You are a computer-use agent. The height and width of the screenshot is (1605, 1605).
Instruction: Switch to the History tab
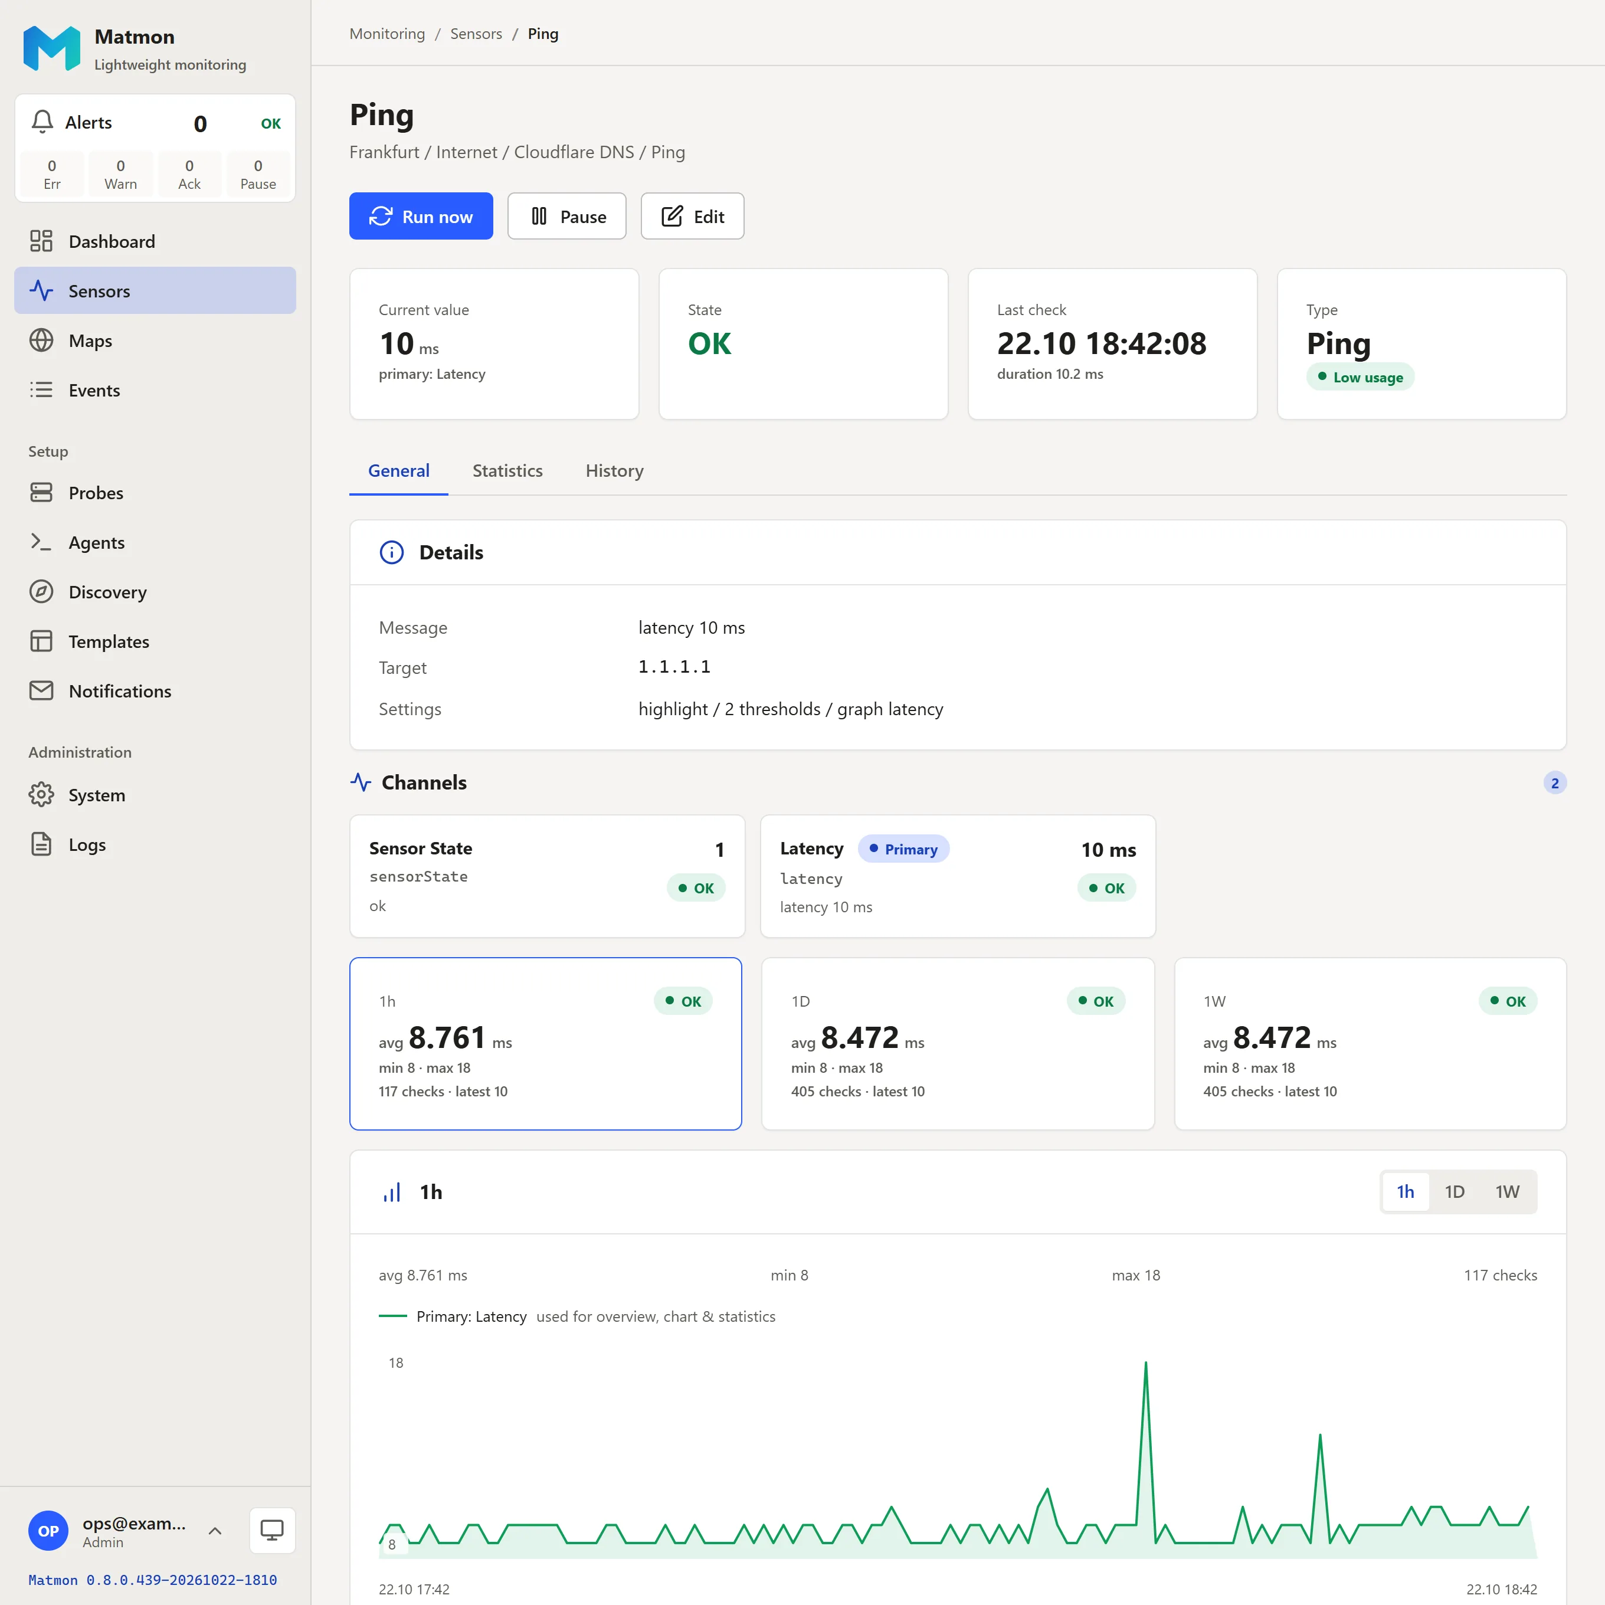click(614, 470)
